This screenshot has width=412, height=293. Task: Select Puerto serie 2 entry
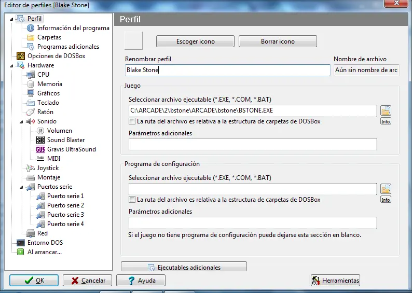tap(65, 205)
